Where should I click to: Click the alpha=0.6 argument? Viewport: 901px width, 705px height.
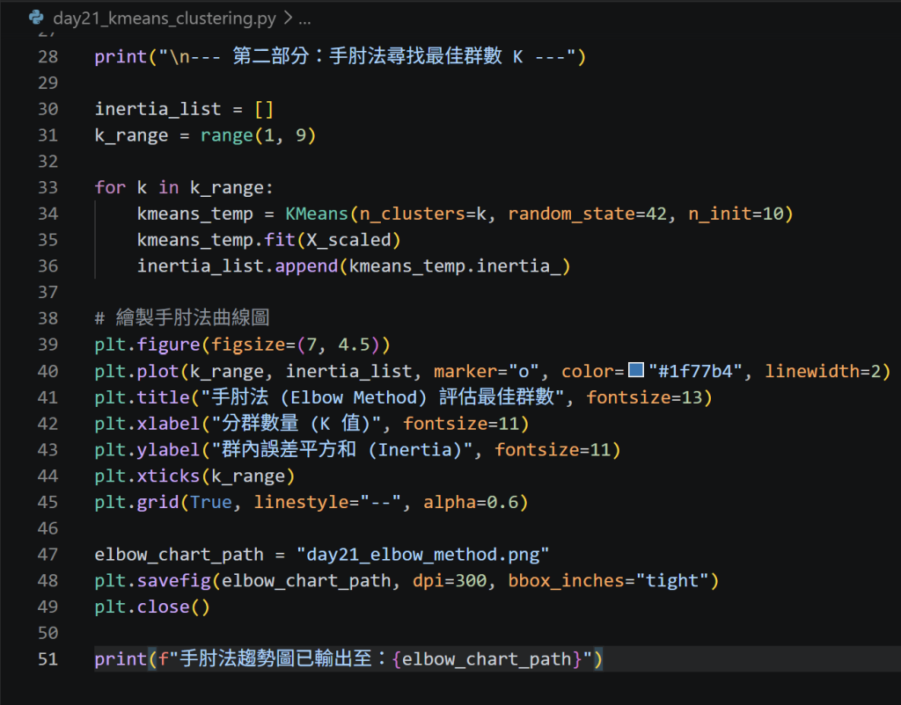471,502
